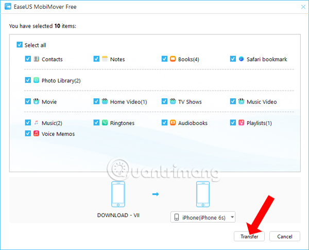Viewport: 309px width, 250px height.
Task: Close the EaseUS MobiMover dialog
Action: click(x=303, y=7)
